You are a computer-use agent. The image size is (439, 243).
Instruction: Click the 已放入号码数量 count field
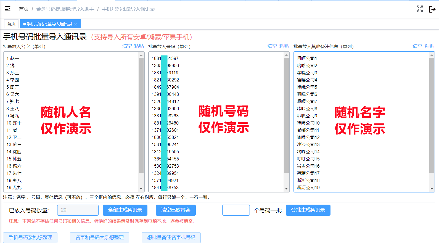pos(78,210)
